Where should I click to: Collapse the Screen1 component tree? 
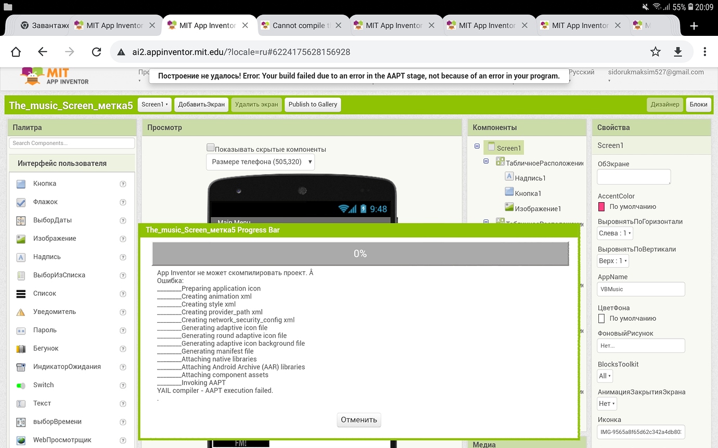tap(477, 147)
